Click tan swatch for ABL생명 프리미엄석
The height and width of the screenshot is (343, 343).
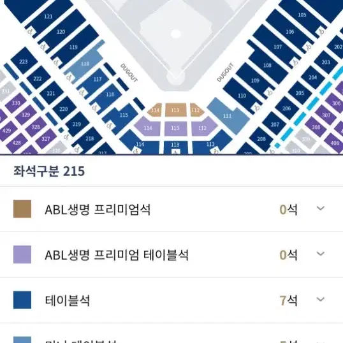pyautogui.click(x=22, y=209)
